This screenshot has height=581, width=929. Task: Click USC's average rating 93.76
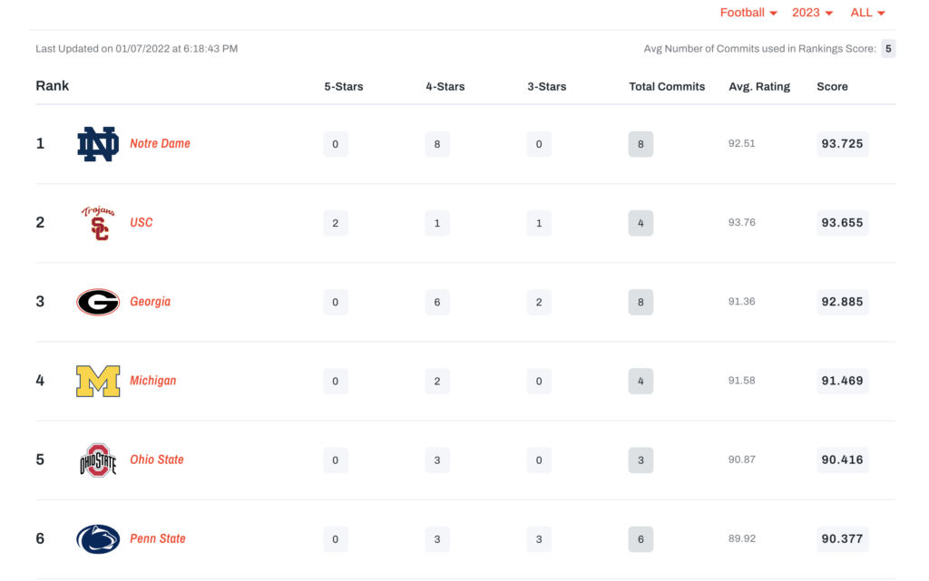point(742,222)
